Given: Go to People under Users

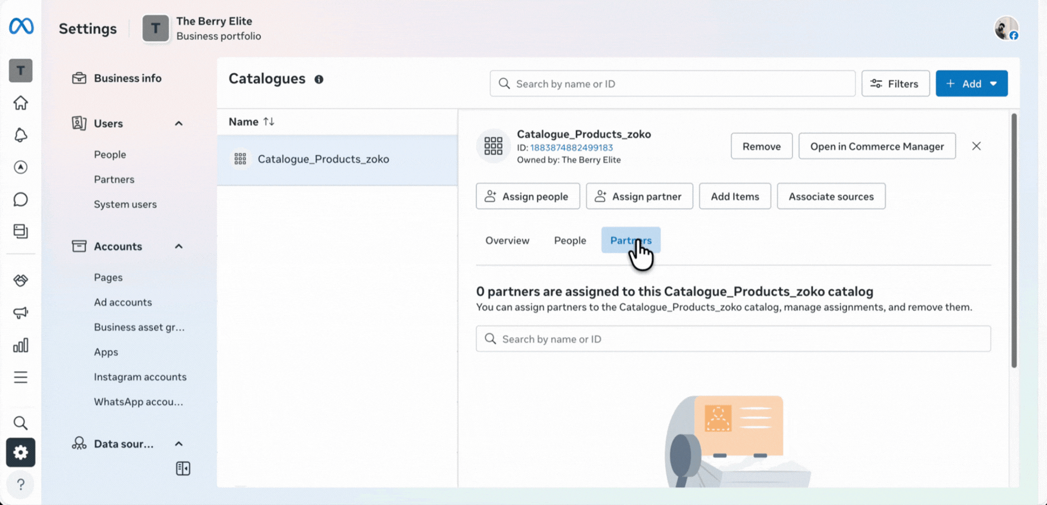Looking at the screenshot, I should [x=110, y=155].
